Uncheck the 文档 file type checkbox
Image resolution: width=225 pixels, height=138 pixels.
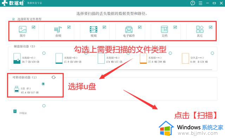[x=175, y=27]
